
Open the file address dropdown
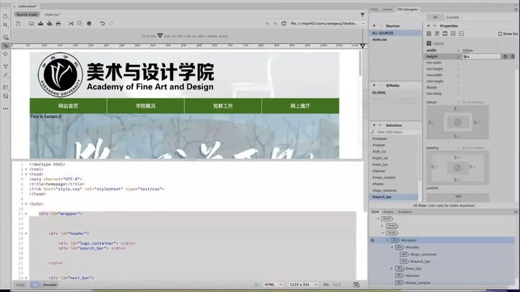pos(362,23)
